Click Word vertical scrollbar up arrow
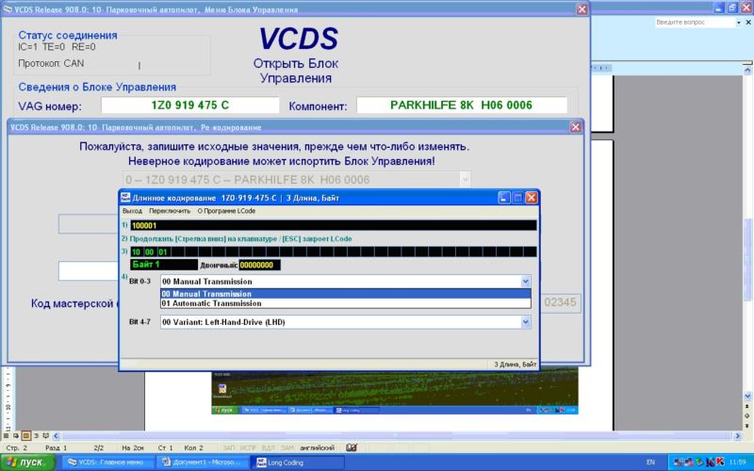Screen dimensions: 754x471 (x=747, y=70)
